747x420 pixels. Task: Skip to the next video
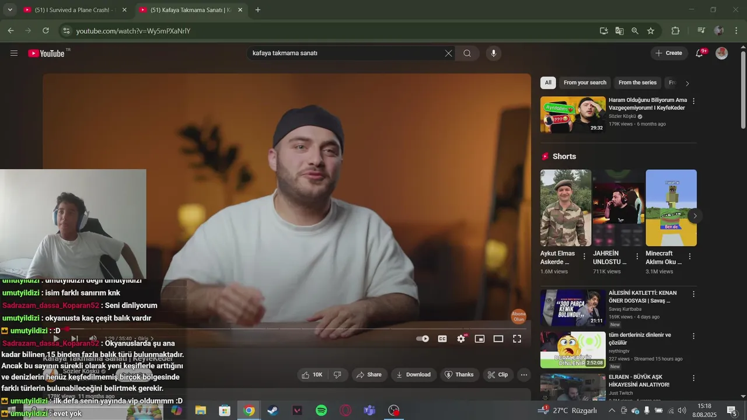pyautogui.click(x=74, y=338)
